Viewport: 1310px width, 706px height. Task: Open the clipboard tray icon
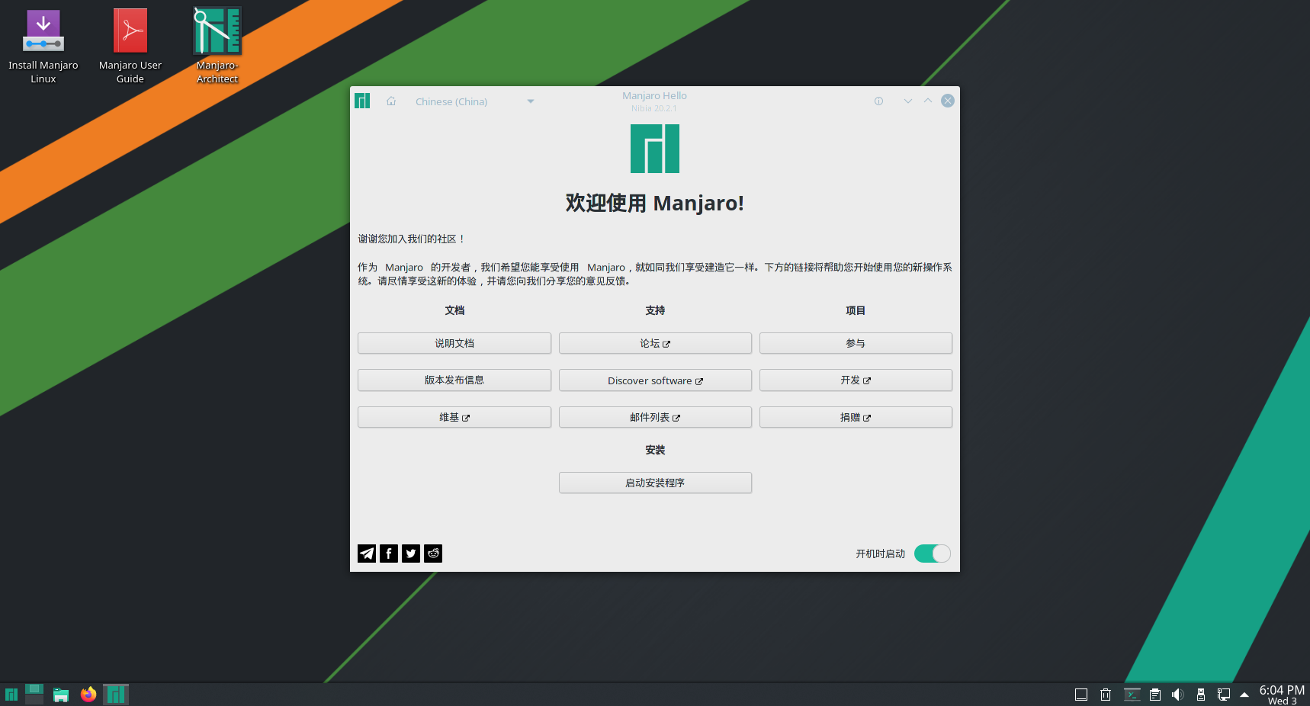1155,695
